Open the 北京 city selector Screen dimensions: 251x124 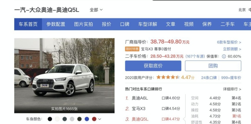click(x=242, y=10)
